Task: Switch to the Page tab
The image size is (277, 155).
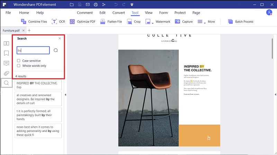Action: (196, 13)
